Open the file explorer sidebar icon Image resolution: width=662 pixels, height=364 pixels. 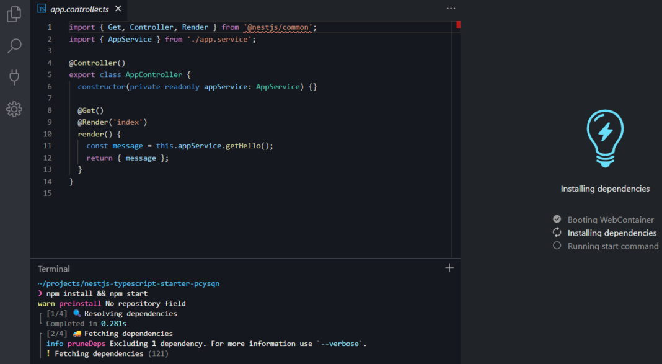point(13,14)
